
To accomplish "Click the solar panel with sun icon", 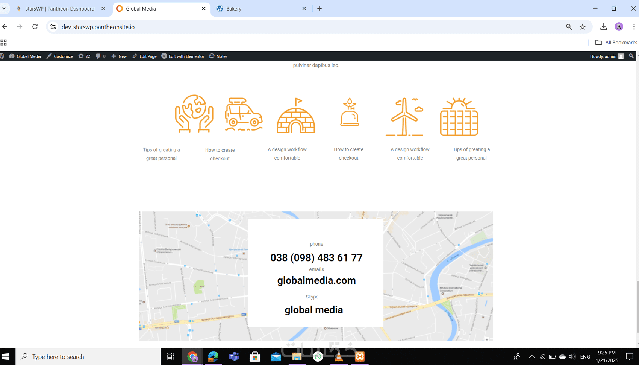I will tap(459, 117).
